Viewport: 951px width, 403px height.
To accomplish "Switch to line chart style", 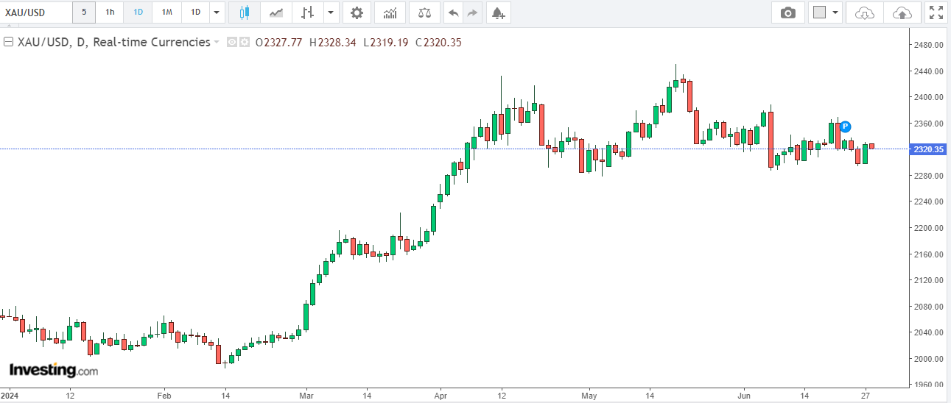I will click(x=276, y=13).
